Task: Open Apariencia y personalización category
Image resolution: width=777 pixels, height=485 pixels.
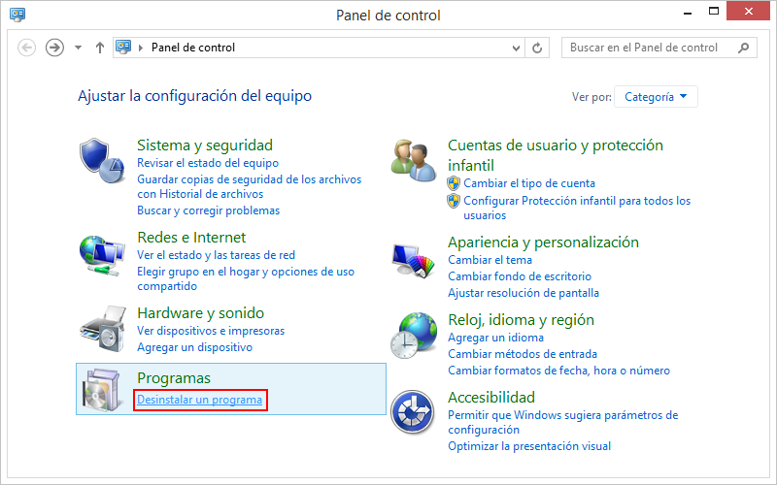Action: pyautogui.click(x=543, y=242)
